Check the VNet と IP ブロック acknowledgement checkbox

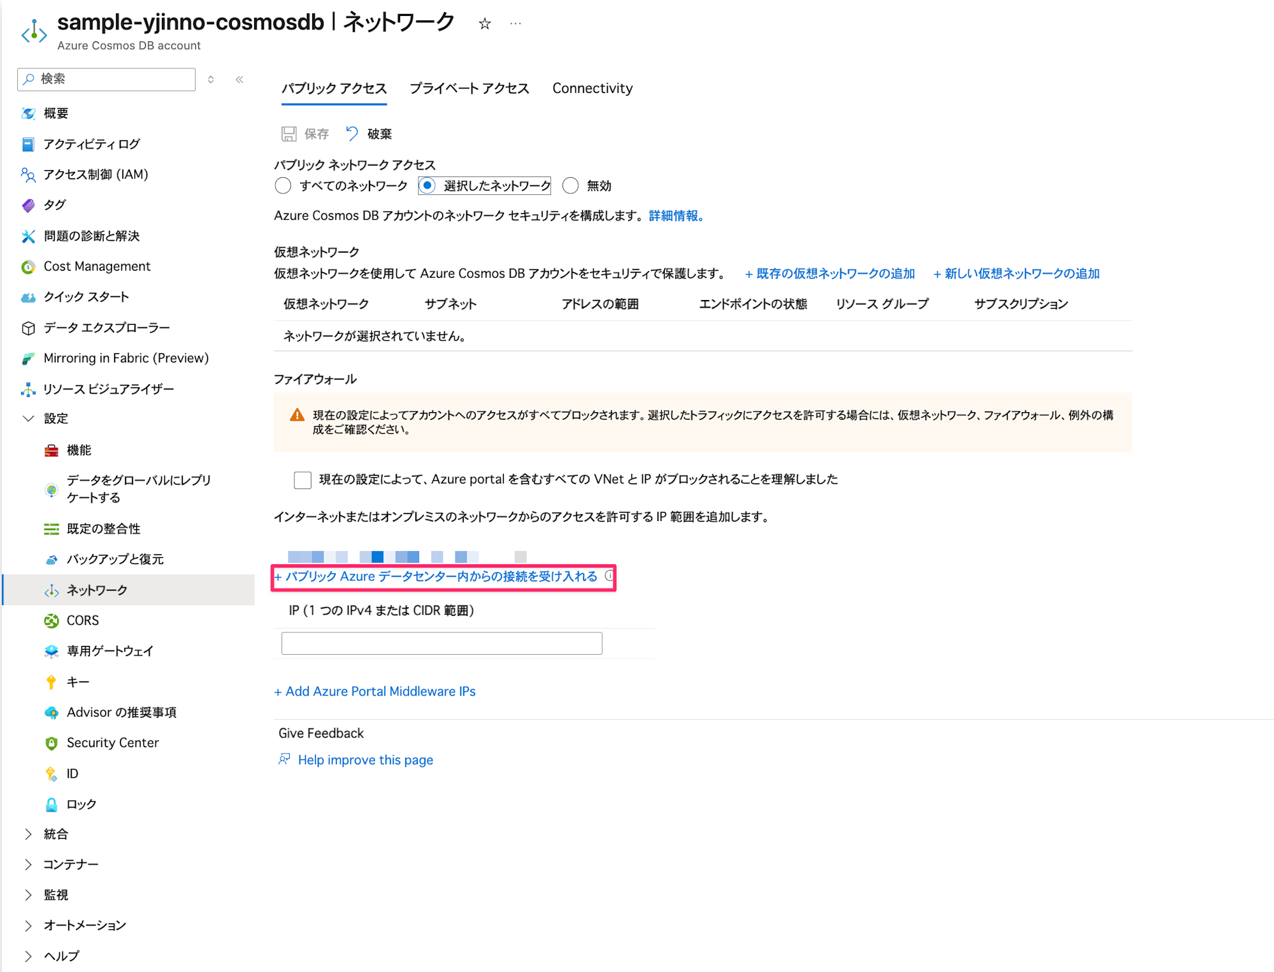pos(303,480)
